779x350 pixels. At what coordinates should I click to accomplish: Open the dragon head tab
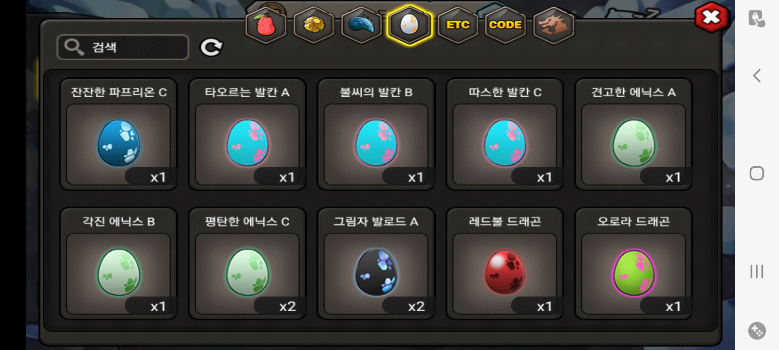pyautogui.click(x=554, y=24)
